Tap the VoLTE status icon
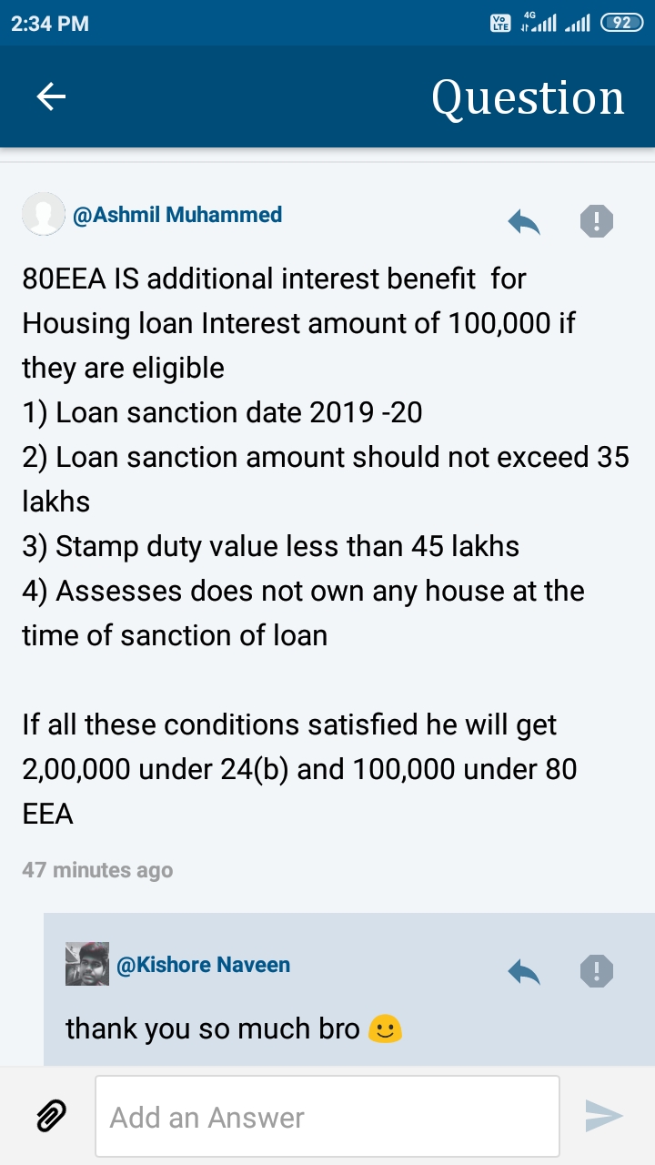655x1165 pixels. pyautogui.click(x=500, y=23)
